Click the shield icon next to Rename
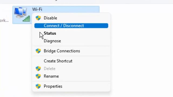Screen dimensions: 173x97 click(x=38, y=76)
